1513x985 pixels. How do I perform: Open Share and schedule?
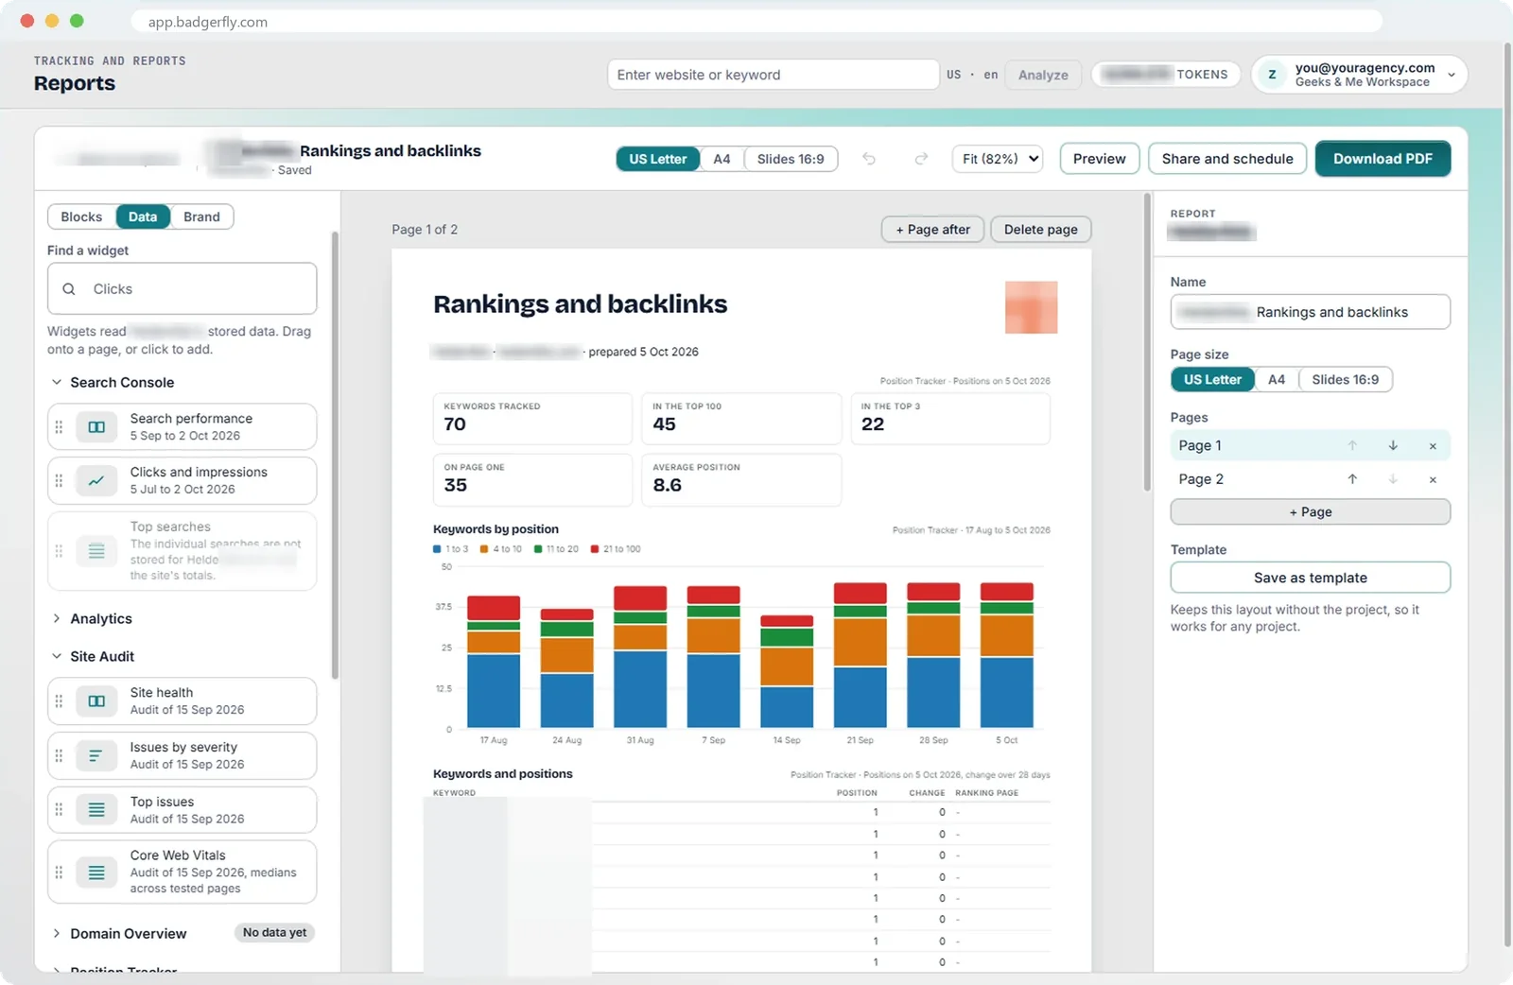coord(1227,159)
